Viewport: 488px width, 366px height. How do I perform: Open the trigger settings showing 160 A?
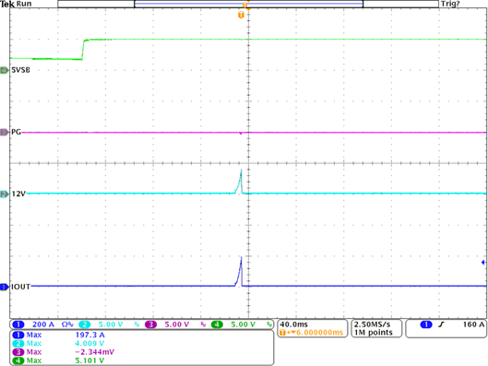point(446,328)
